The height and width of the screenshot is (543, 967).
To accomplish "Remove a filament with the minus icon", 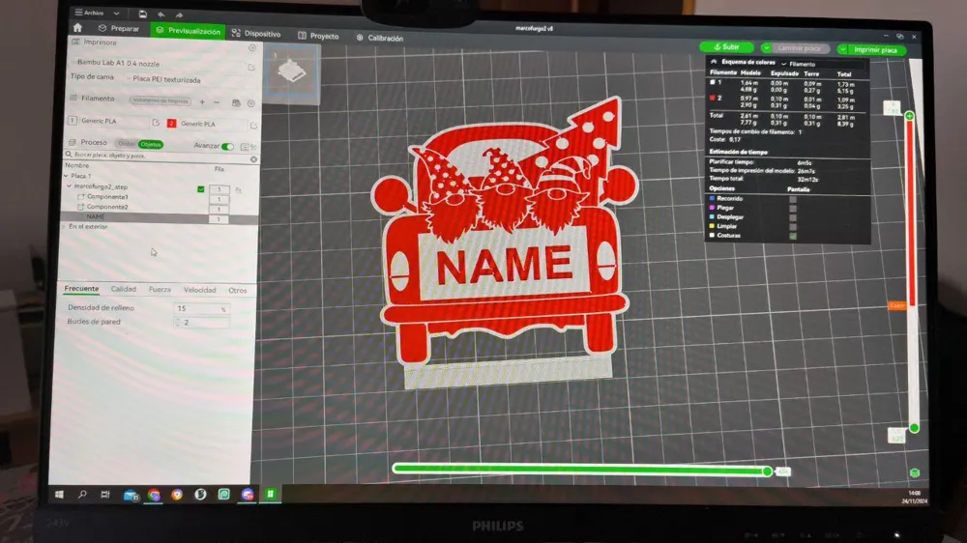I will click(217, 102).
